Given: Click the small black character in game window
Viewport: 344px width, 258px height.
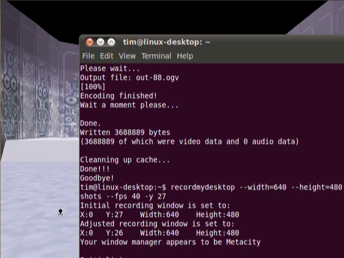Looking at the screenshot, I should [60, 213].
